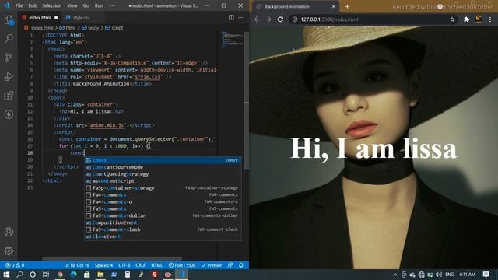Open Chrome from the taskbar
The width and height of the screenshot is (498, 280).
60,275
